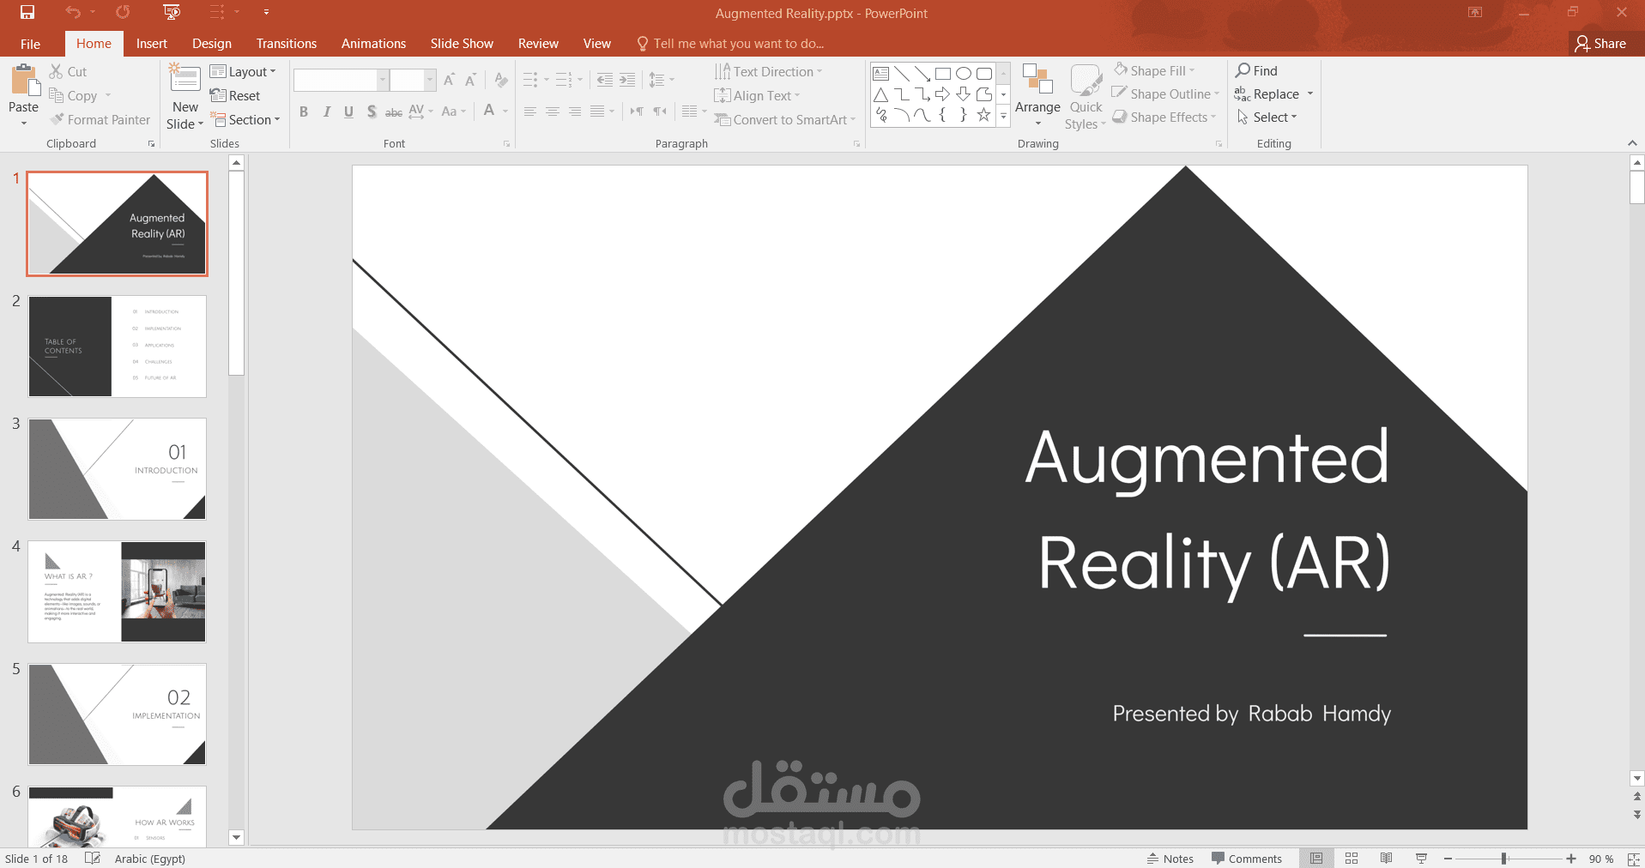Switch to Slide Sorter view in status bar

(x=1352, y=859)
